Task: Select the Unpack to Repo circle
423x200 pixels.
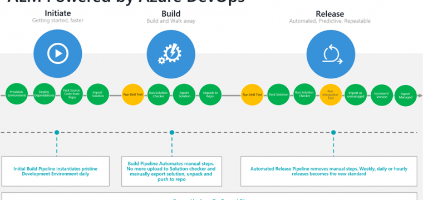Action: [x=210, y=94]
